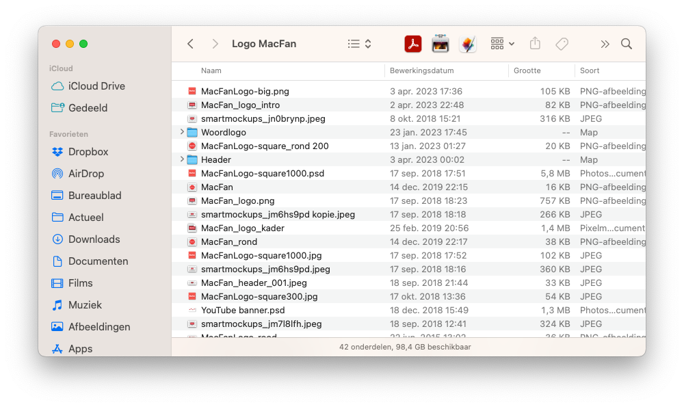Select the Woordlogo folder row

409,132
